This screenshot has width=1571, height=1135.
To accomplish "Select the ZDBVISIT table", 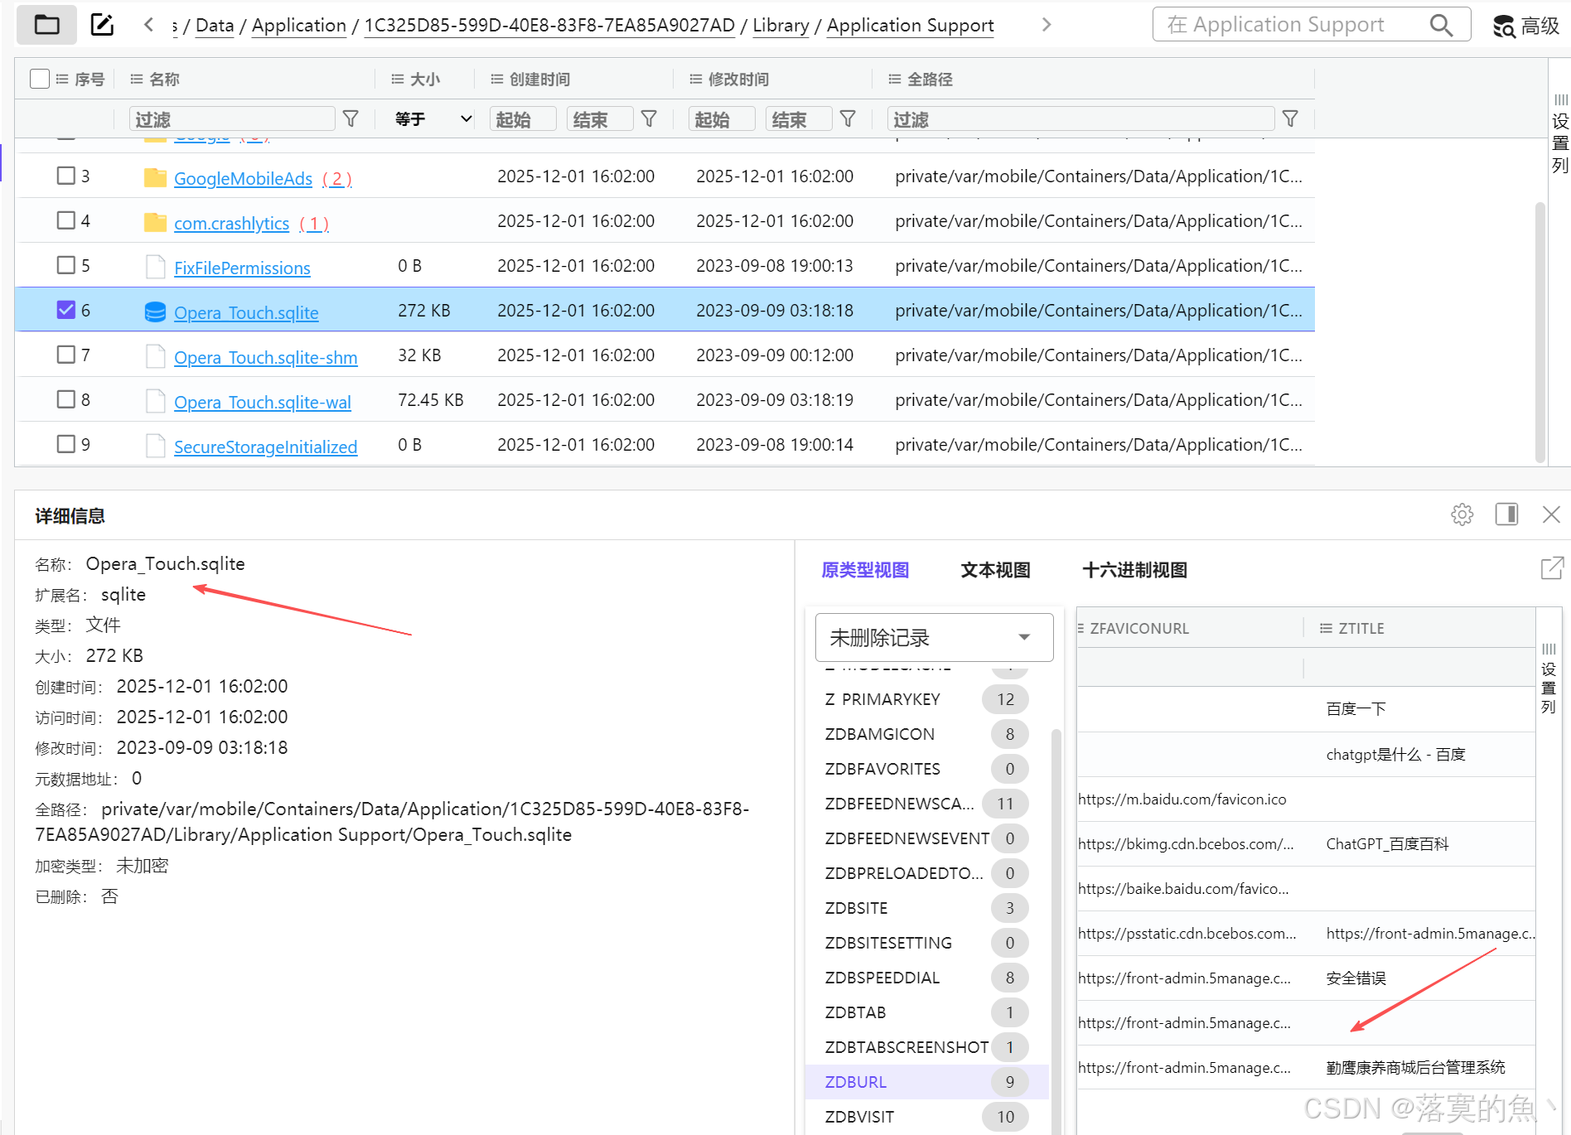I will [x=926, y=1117].
